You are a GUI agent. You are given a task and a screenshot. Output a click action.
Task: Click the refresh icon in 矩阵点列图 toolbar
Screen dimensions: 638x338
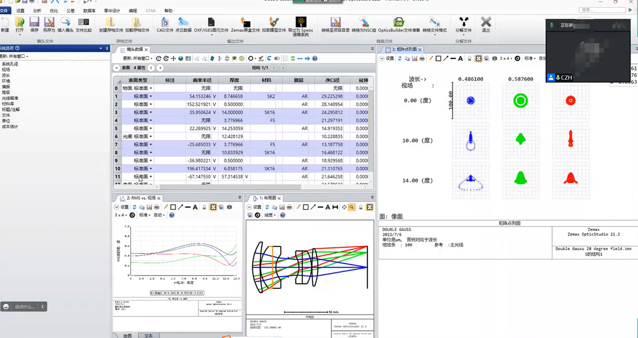(x=400, y=58)
